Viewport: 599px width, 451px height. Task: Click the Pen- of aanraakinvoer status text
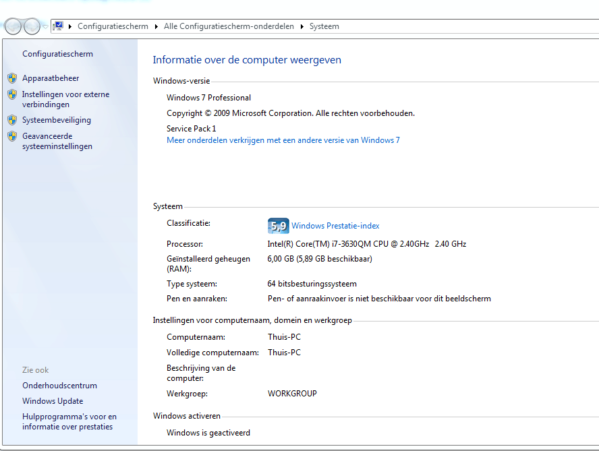(379, 299)
